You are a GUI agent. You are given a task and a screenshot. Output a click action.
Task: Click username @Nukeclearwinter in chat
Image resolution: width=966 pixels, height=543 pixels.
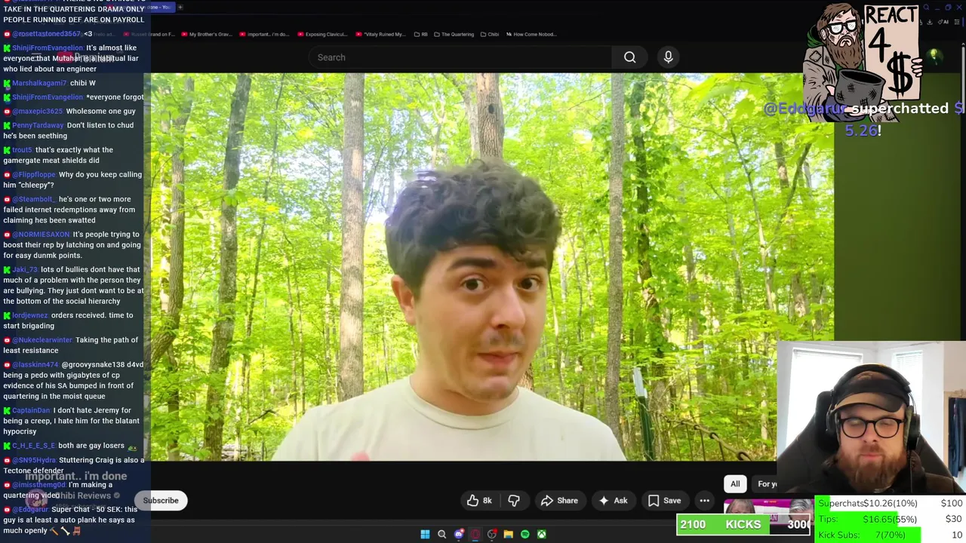(42, 340)
